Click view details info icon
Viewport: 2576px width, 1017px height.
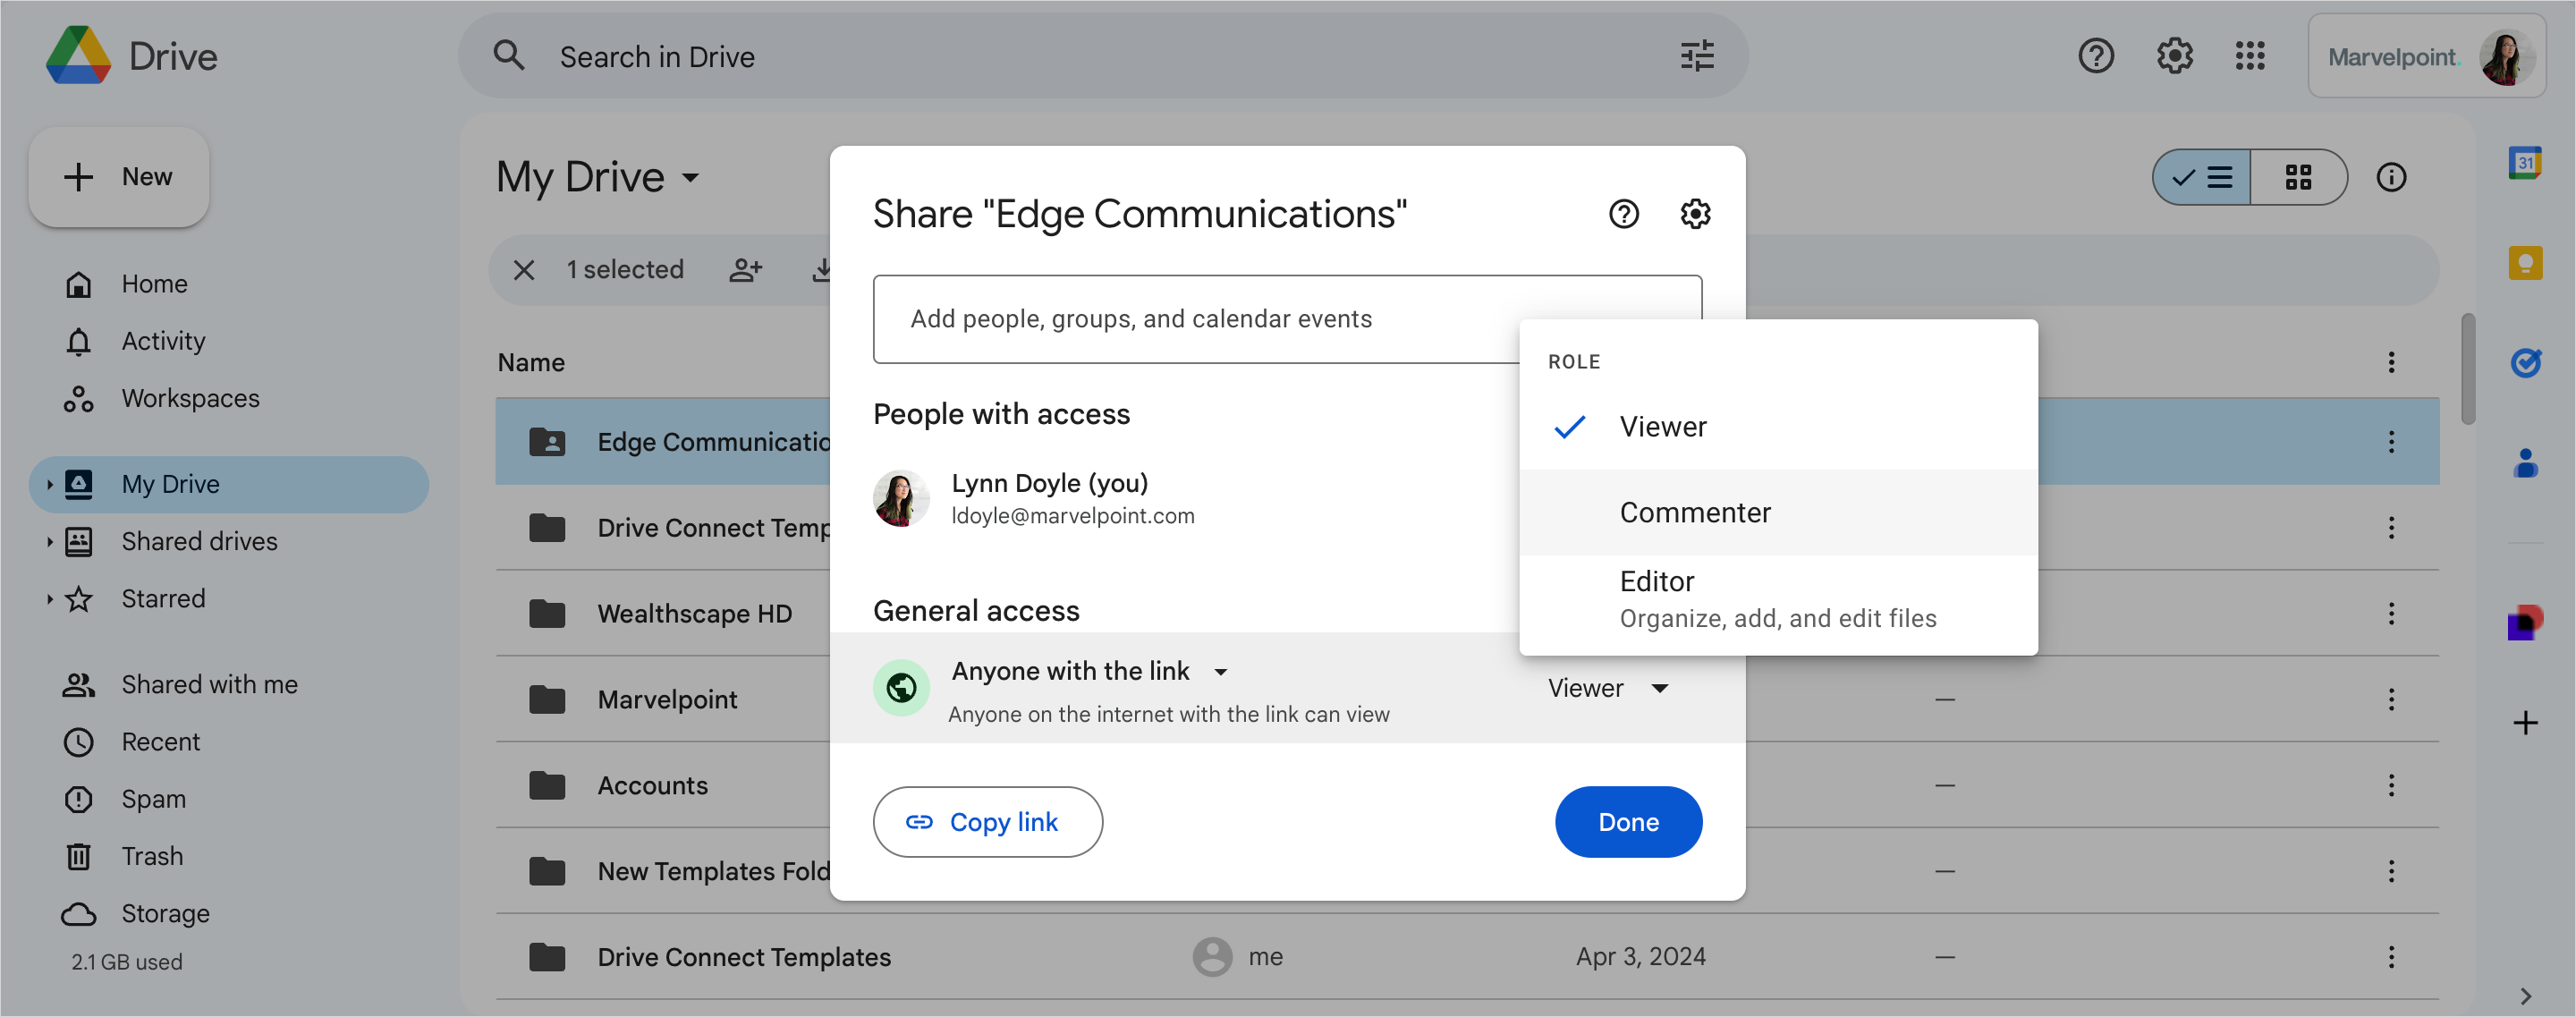[2390, 178]
